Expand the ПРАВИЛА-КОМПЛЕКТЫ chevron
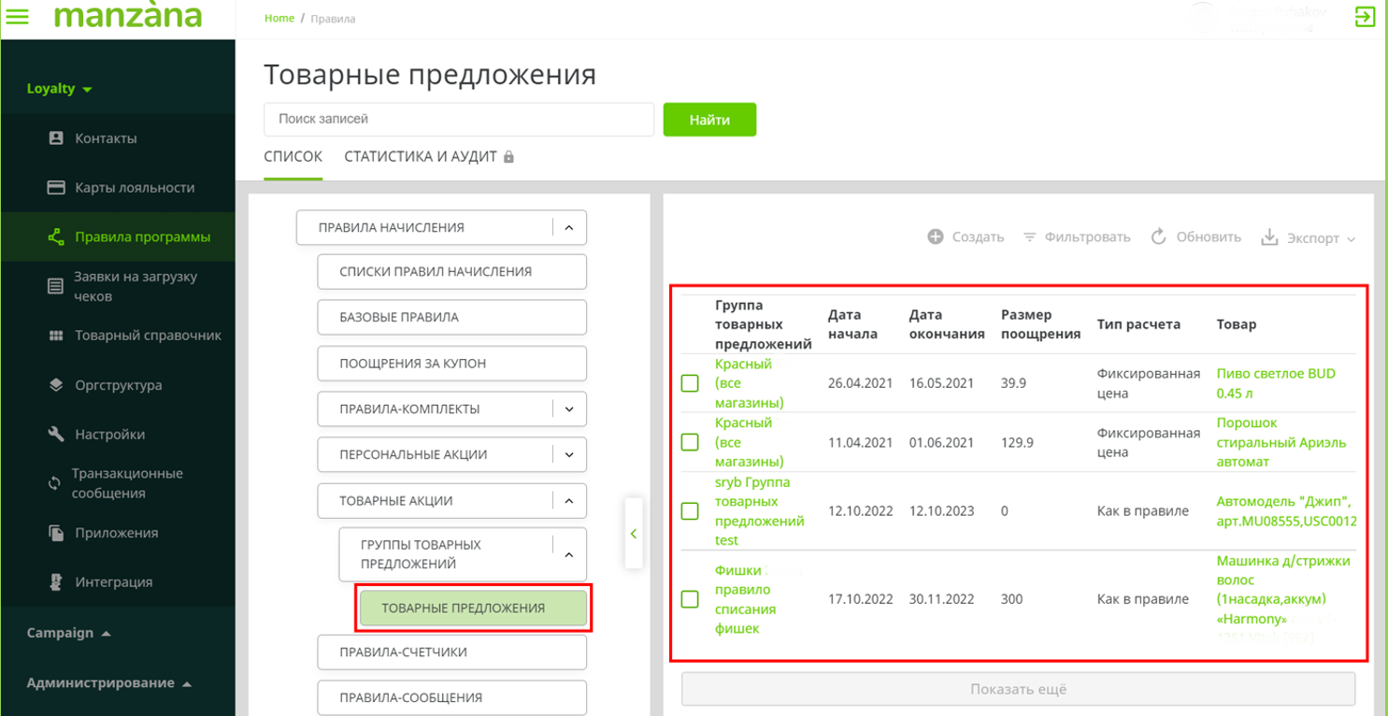 pyautogui.click(x=568, y=408)
